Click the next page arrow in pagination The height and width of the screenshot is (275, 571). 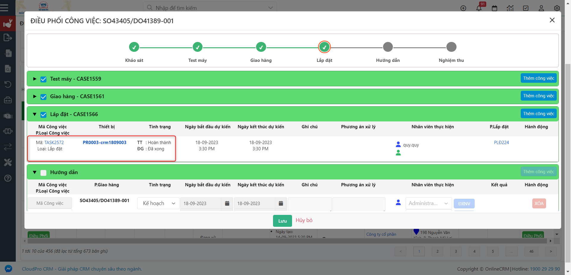[551, 251]
